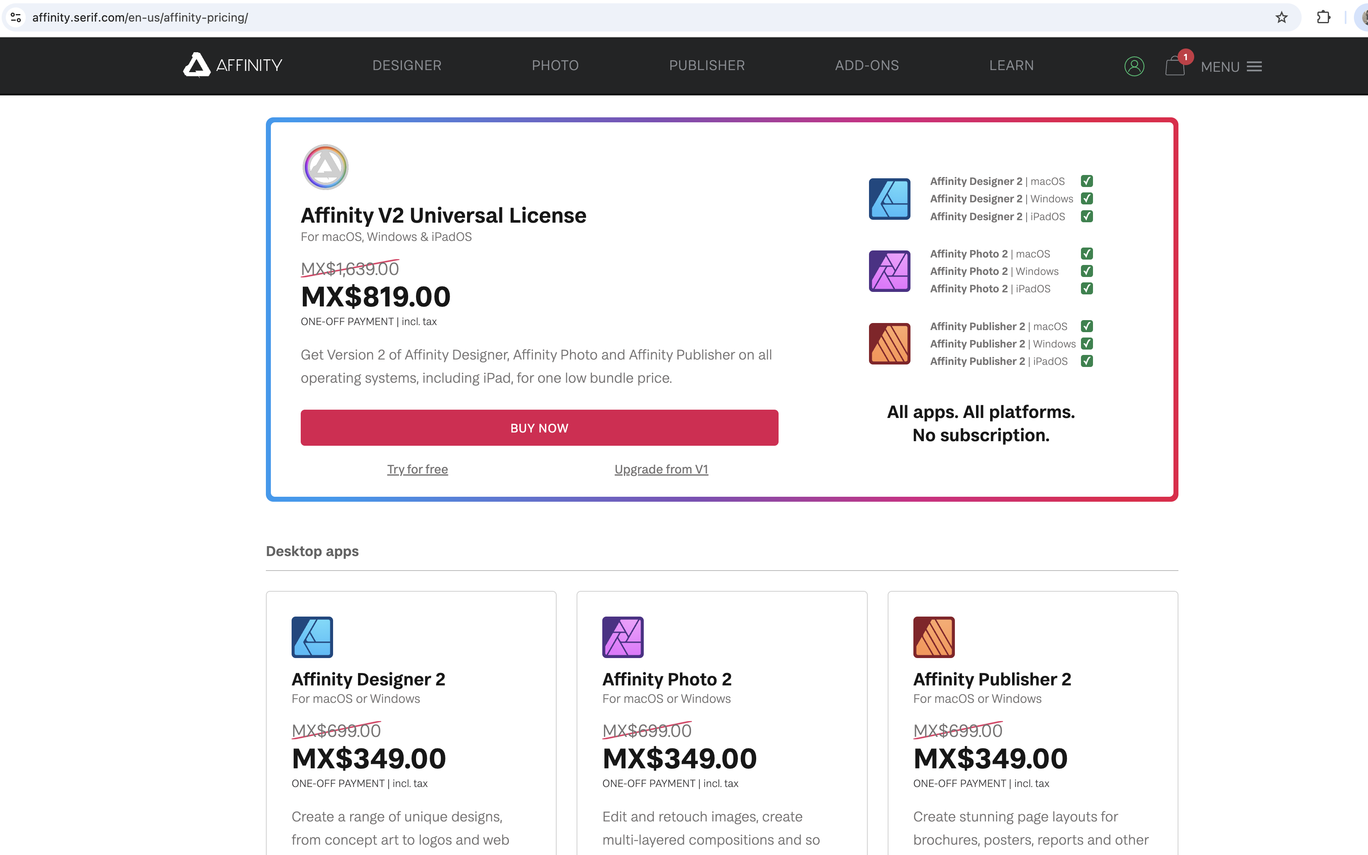The height and width of the screenshot is (855, 1368).
Task: Click Designer icon in Universal License list
Action: pos(890,199)
